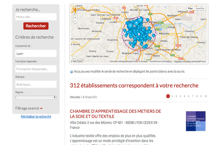Click the help icon beside the circle hint
Screen dimensions: 222x145
click(71, 72)
